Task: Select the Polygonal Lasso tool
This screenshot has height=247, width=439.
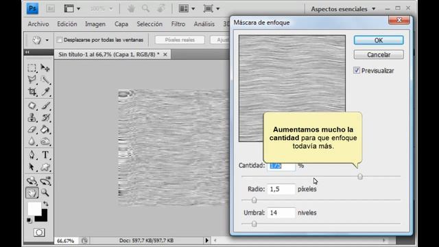Action: tap(32, 80)
